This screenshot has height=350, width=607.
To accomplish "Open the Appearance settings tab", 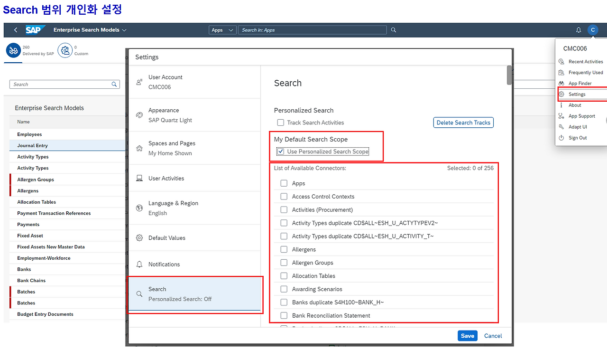I will [195, 115].
